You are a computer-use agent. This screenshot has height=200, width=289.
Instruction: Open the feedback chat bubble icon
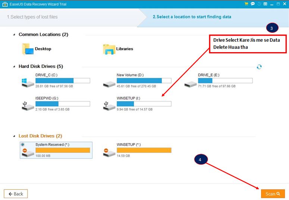click(x=253, y=4)
